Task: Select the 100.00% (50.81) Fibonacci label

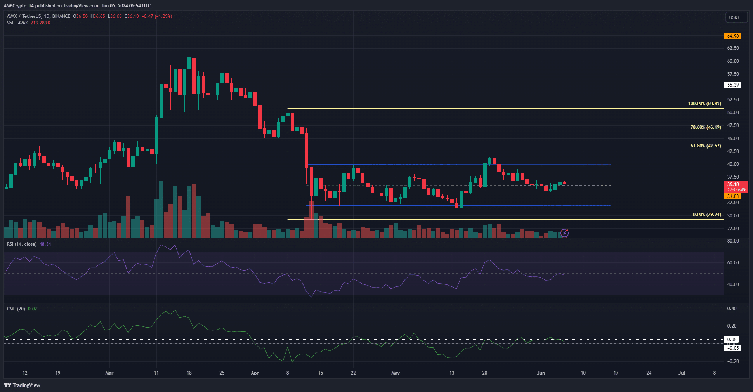Action: [704, 104]
